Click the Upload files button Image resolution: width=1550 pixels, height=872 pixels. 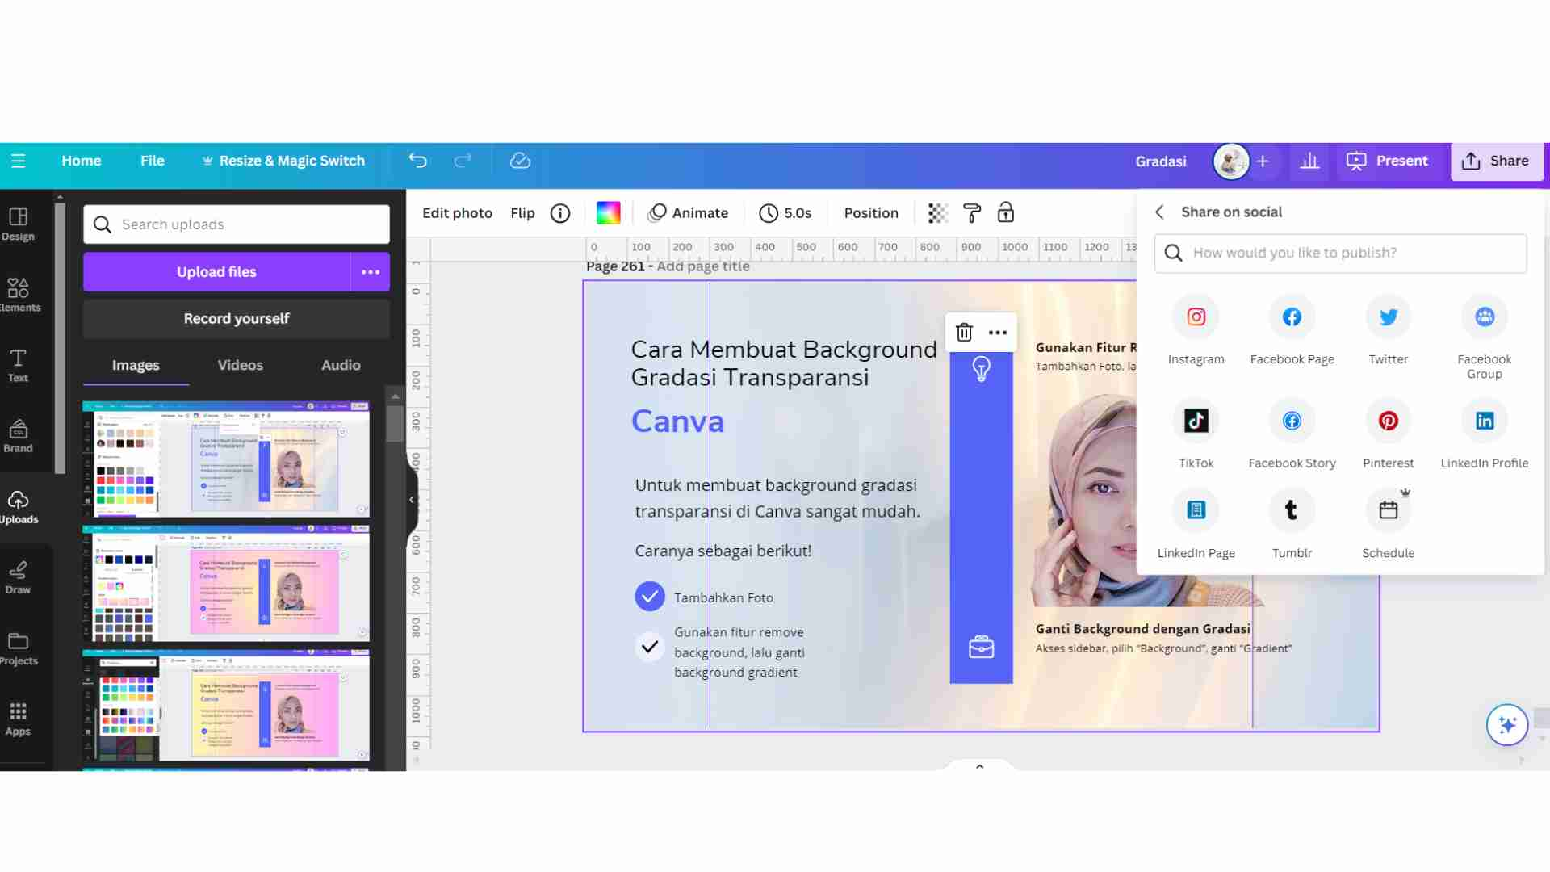tap(216, 270)
